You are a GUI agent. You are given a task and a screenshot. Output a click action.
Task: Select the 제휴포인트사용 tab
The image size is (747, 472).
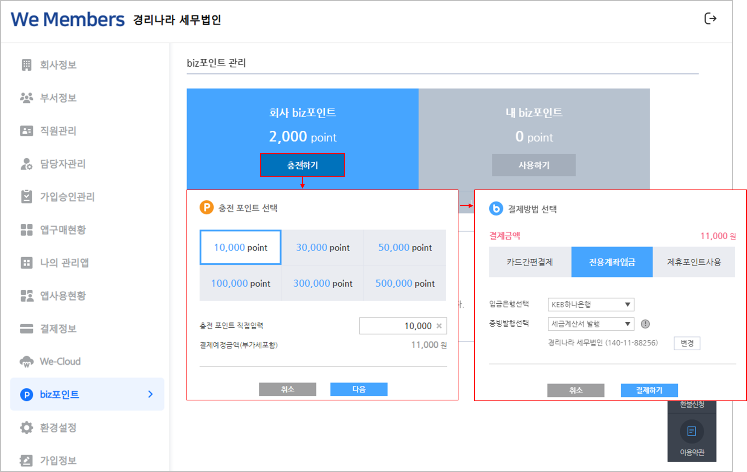[694, 262]
